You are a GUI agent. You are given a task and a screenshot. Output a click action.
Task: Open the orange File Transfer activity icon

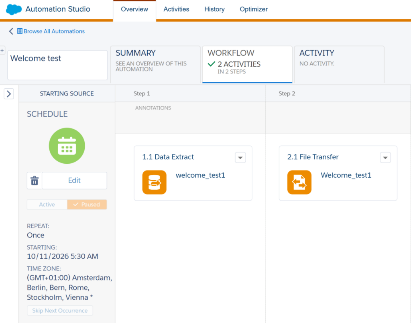point(299,182)
